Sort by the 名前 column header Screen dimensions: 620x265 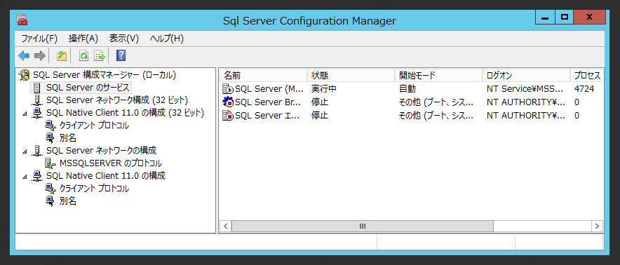(x=263, y=75)
